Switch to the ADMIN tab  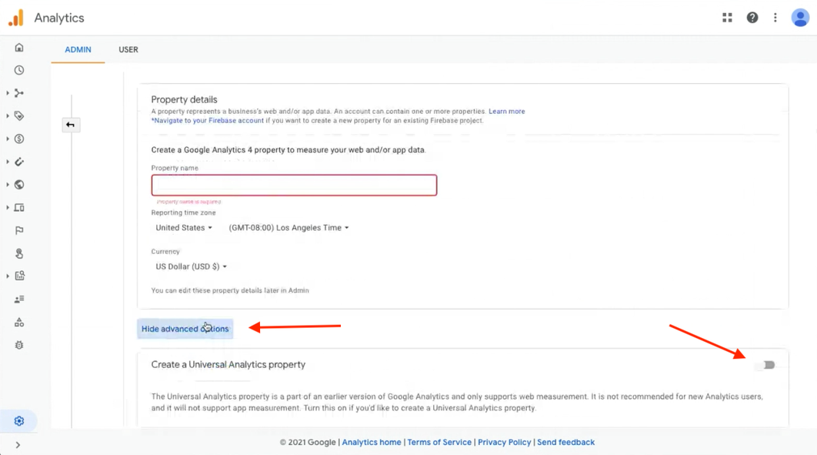coord(78,49)
